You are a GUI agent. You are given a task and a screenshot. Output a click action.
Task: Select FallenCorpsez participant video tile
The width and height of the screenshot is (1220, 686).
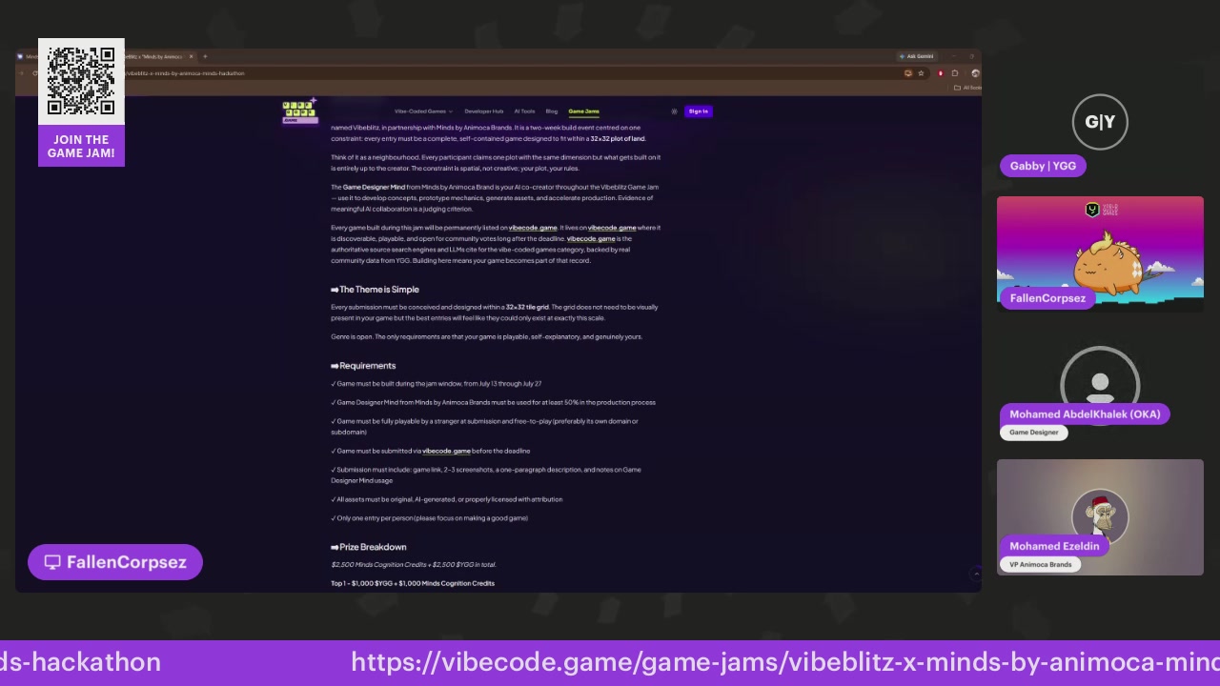pyautogui.click(x=1100, y=253)
